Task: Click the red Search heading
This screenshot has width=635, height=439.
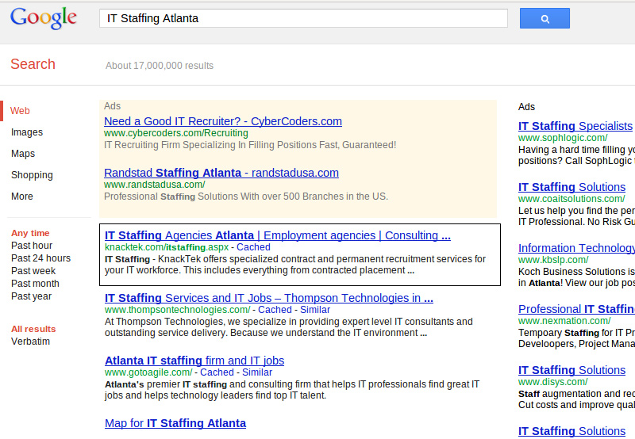Action: point(33,64)
